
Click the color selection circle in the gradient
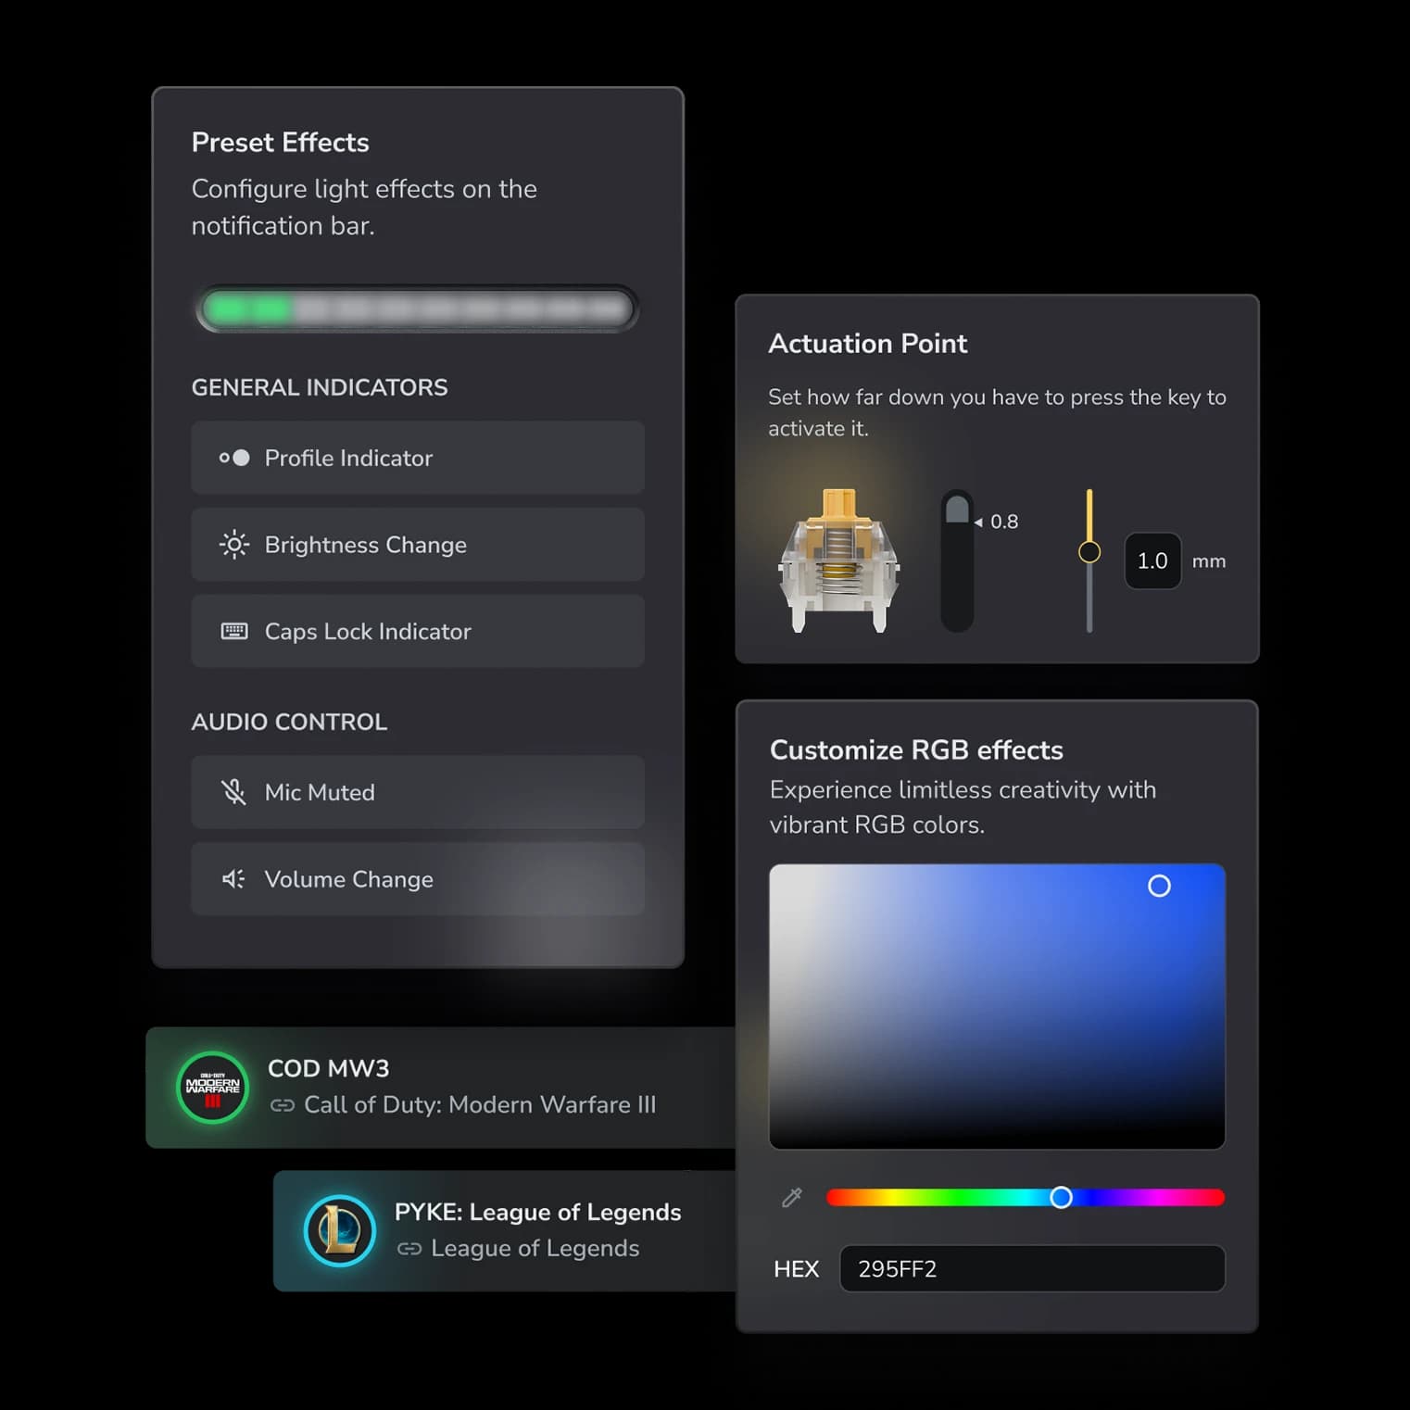1158,887
